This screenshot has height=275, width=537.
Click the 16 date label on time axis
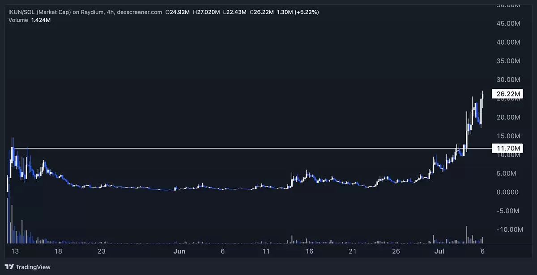309,251
